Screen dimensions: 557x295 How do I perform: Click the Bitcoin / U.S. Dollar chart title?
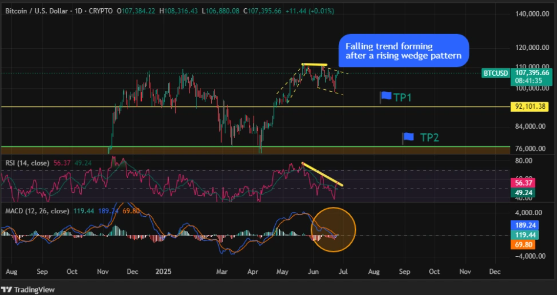[58, 11]
